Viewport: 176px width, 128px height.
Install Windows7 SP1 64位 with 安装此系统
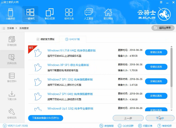coord(156,96)
